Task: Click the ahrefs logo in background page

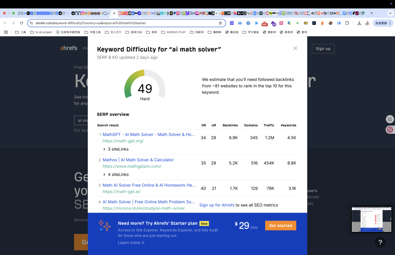Action: pyautogui.click(x=68, y=48)
